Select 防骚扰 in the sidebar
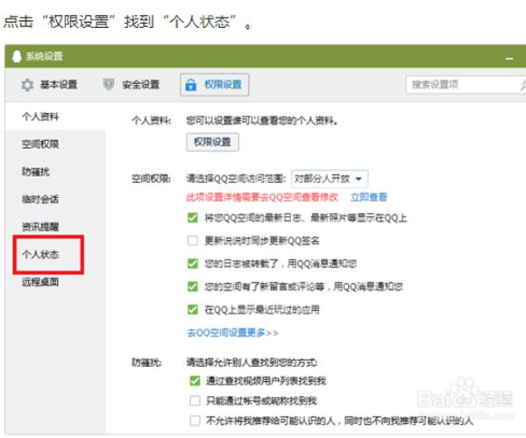 36,172
